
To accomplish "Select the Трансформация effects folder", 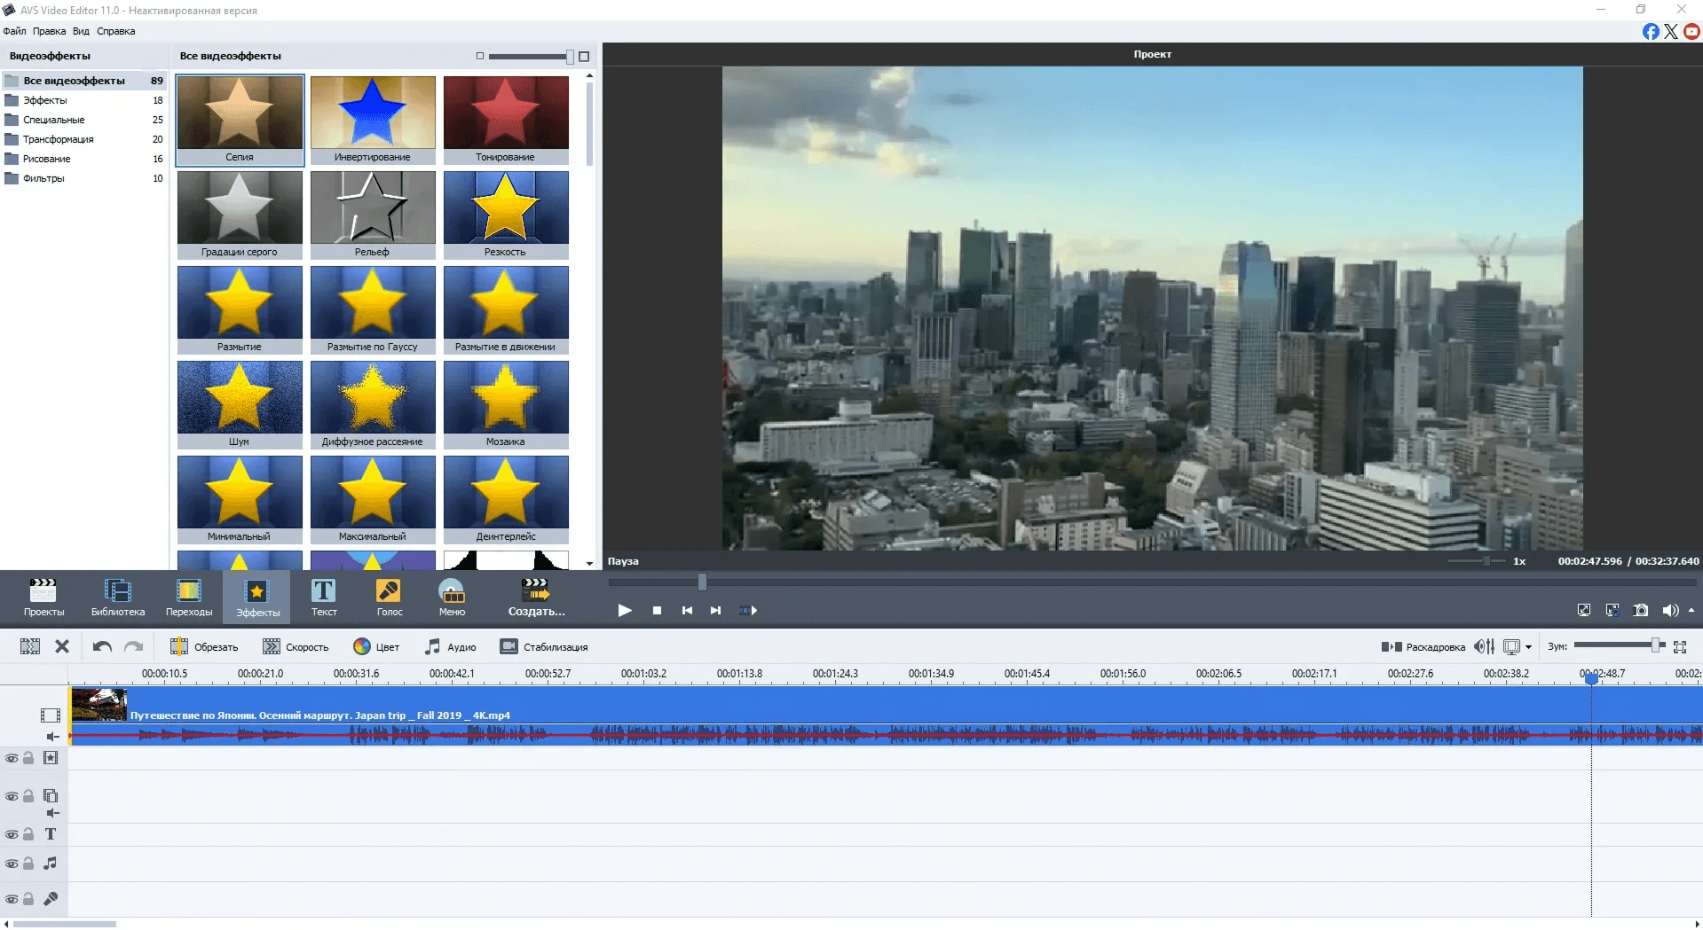I will (58, 139).
